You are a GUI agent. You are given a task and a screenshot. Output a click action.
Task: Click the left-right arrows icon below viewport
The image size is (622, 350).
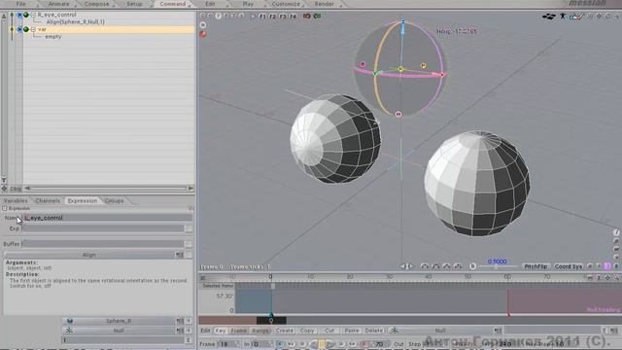(x=406, y=266)
